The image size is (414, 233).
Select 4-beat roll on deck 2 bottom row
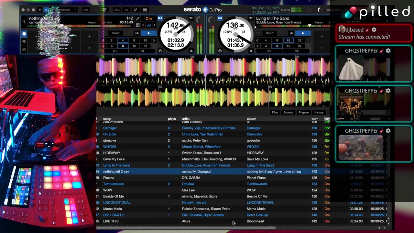(266, 46)
